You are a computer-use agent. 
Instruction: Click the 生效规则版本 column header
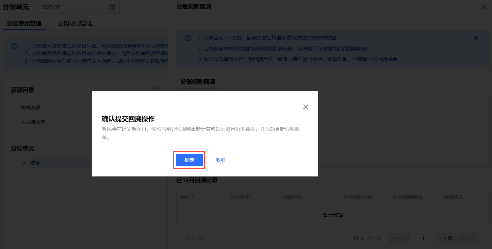click(x=408, y=197)
